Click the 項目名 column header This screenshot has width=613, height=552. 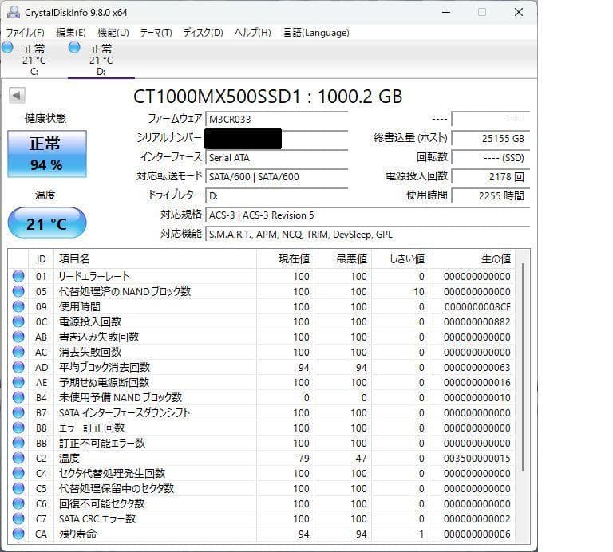(155, 259)
